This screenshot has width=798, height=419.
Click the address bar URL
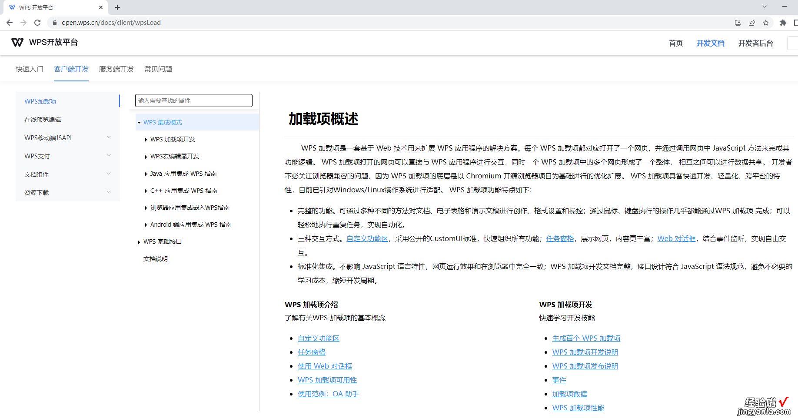point(111,23)
